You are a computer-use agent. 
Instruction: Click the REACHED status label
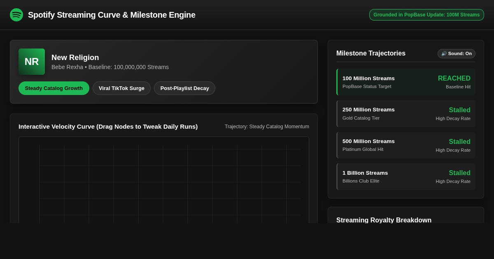[x=454, y=78]
